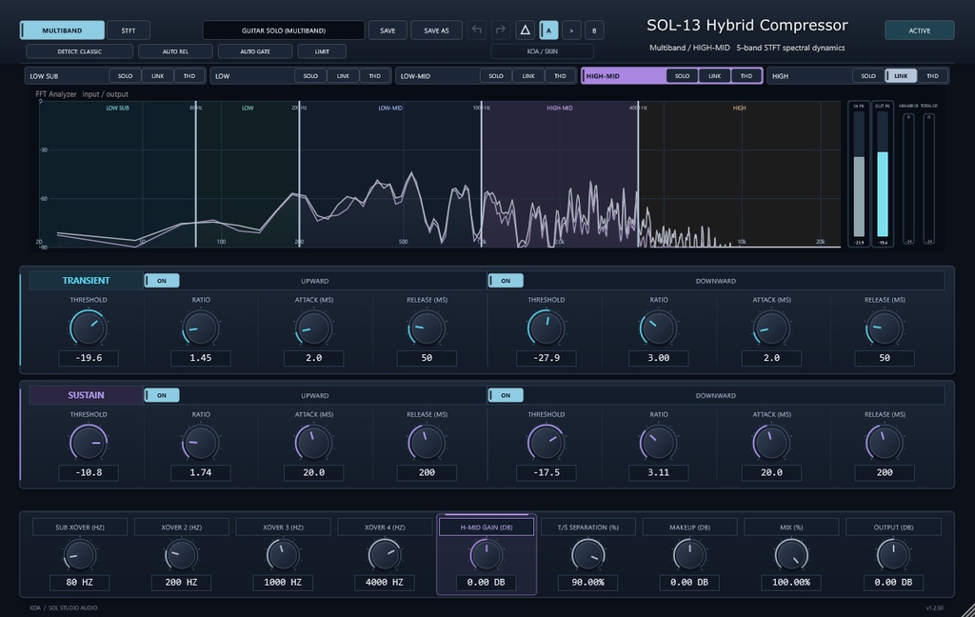Click the Transient downward ATTACK knob
Screen dimensions: 975x617
771,328
